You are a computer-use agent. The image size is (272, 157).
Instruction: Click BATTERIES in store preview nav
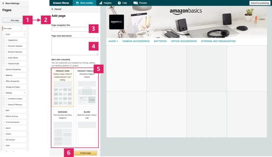[160, 41]
